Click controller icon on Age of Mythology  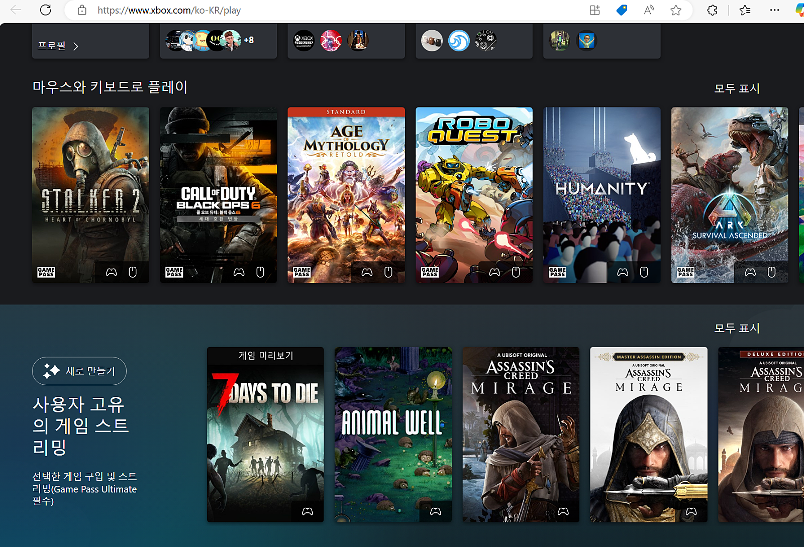tap(367, 272)
